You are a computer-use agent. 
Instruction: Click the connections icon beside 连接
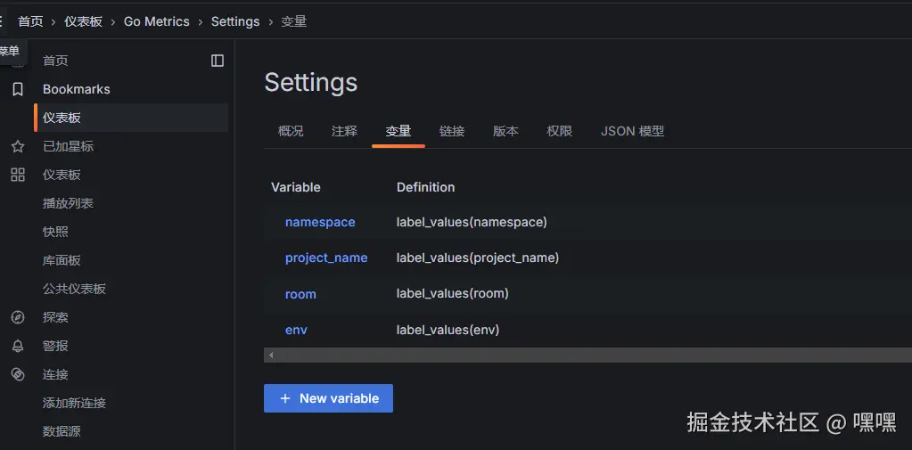[x=17, y=374]
